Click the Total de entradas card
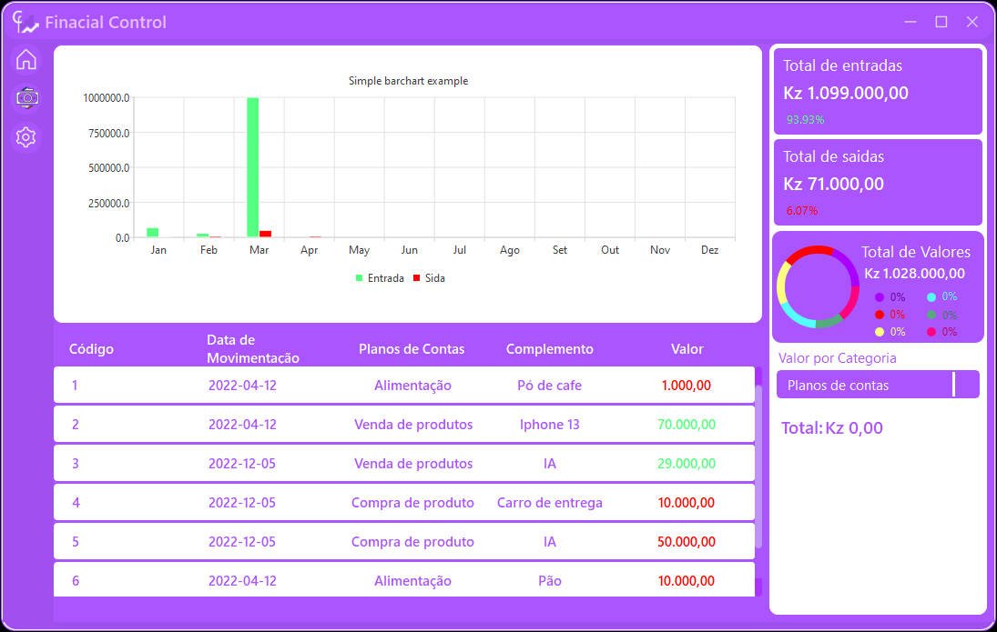This screenshot has height=632, width=997. click(x=877, y=91)
